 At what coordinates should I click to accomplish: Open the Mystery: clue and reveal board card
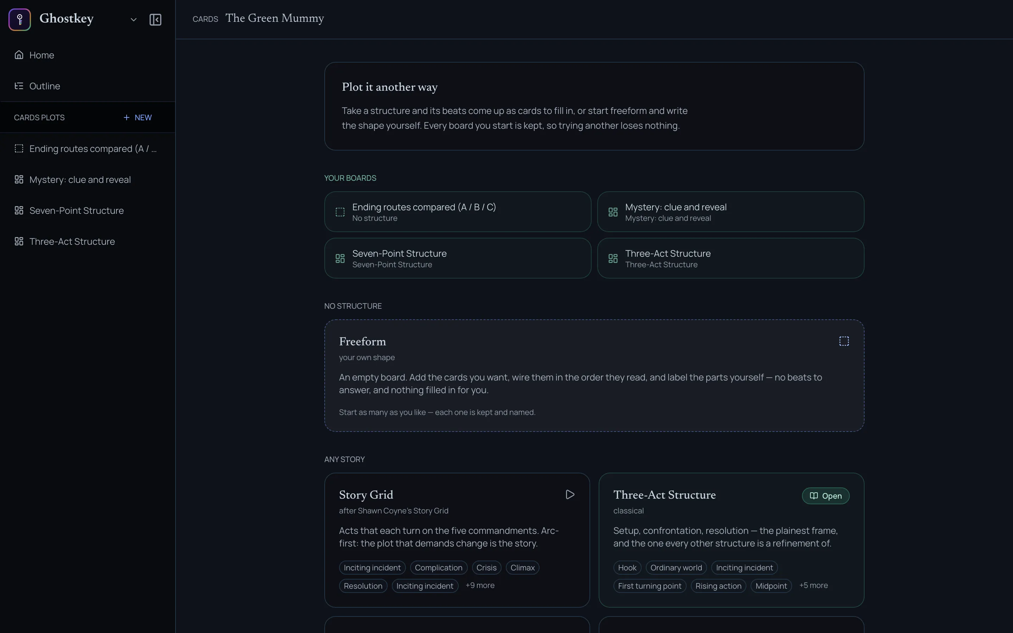[731, 212]
